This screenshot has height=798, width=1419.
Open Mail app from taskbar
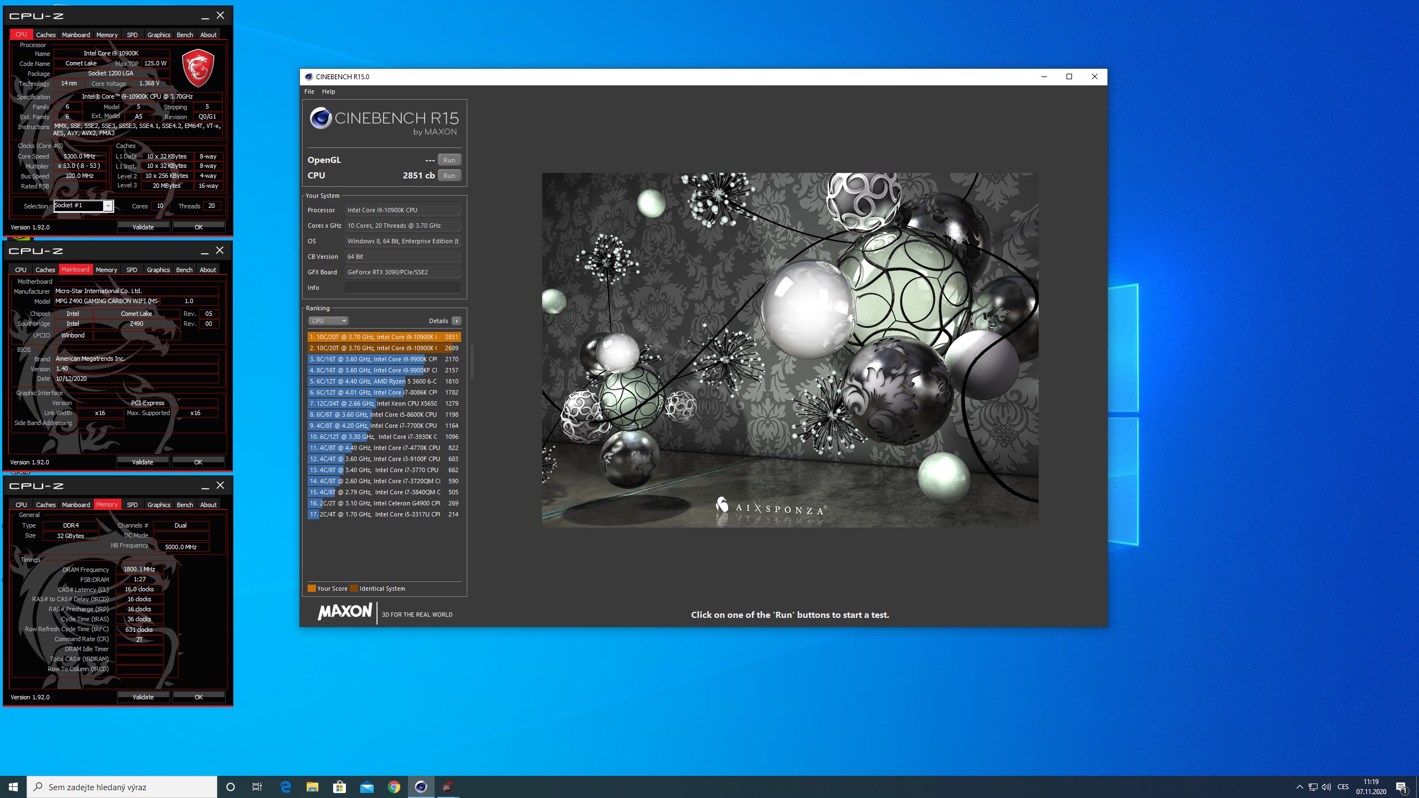click(366, 787)
